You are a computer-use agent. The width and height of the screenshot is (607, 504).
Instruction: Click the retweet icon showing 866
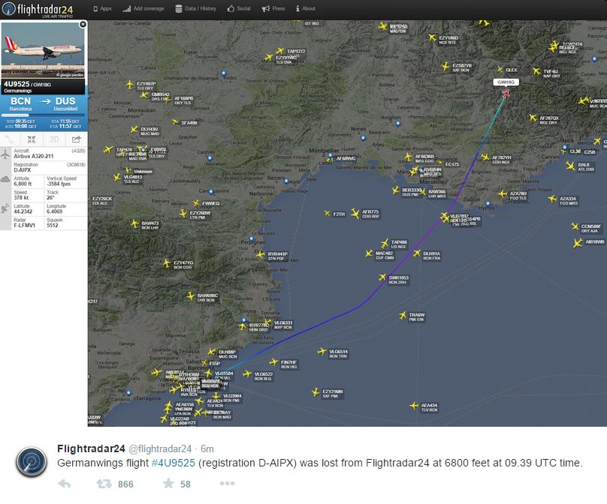105,484
